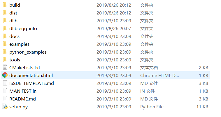
Task: Select the dlib folder icon
Action: [4, 21]
